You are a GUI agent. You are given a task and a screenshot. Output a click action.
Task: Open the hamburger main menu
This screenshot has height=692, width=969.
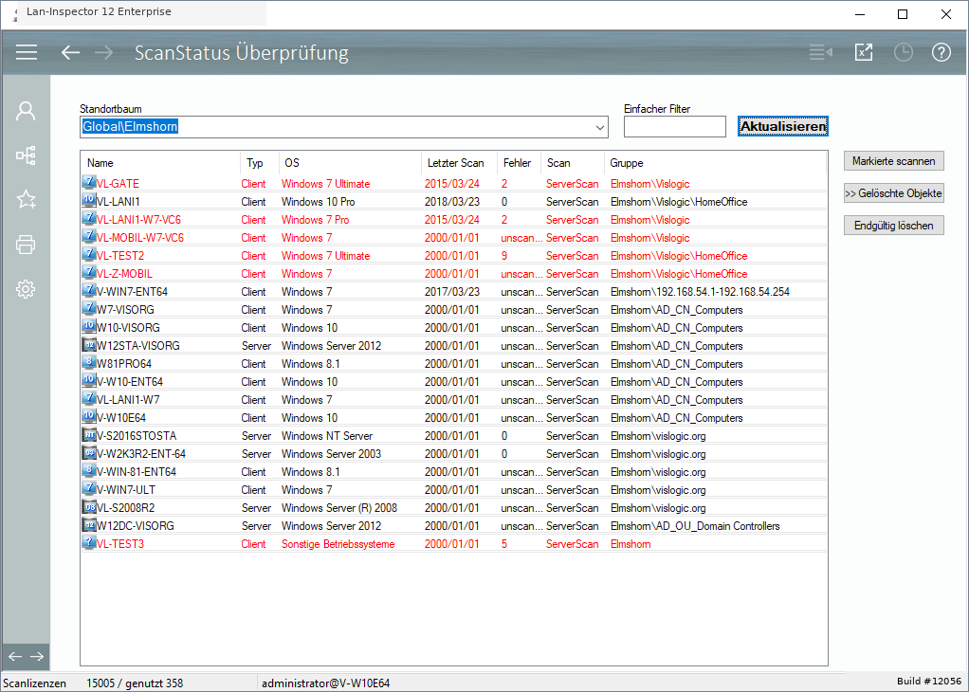pyautogui.click(x=27, y=52)
